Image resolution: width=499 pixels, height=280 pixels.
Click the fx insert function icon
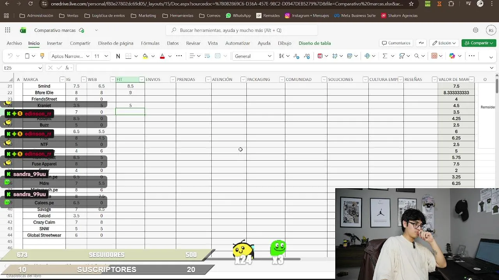click(67, 68)
